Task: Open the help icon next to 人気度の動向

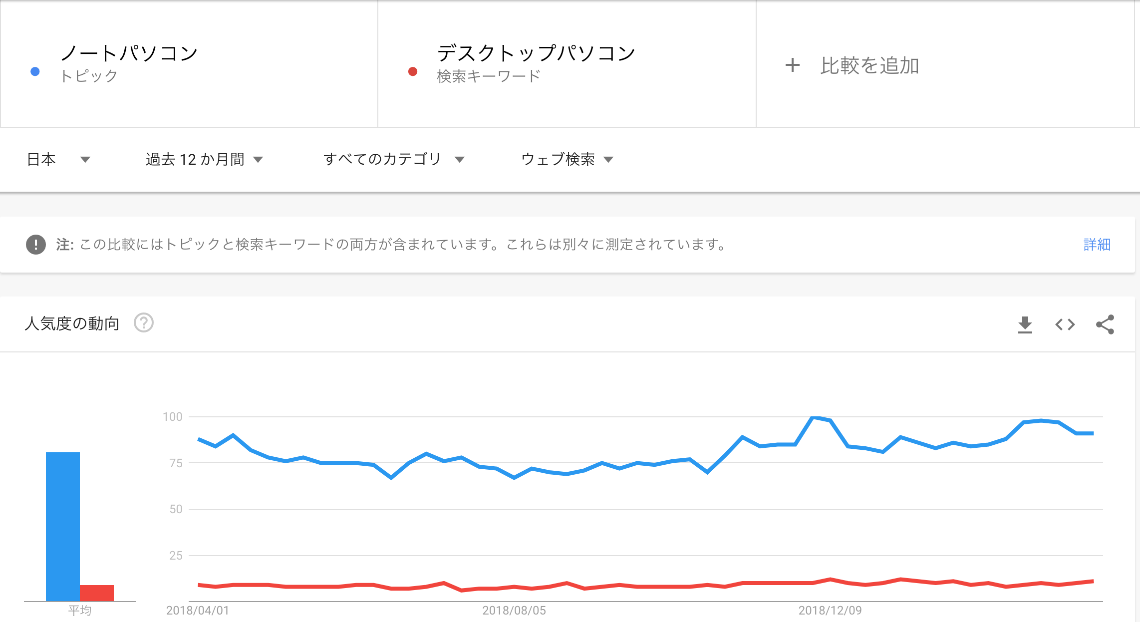Action: point(144,323)
